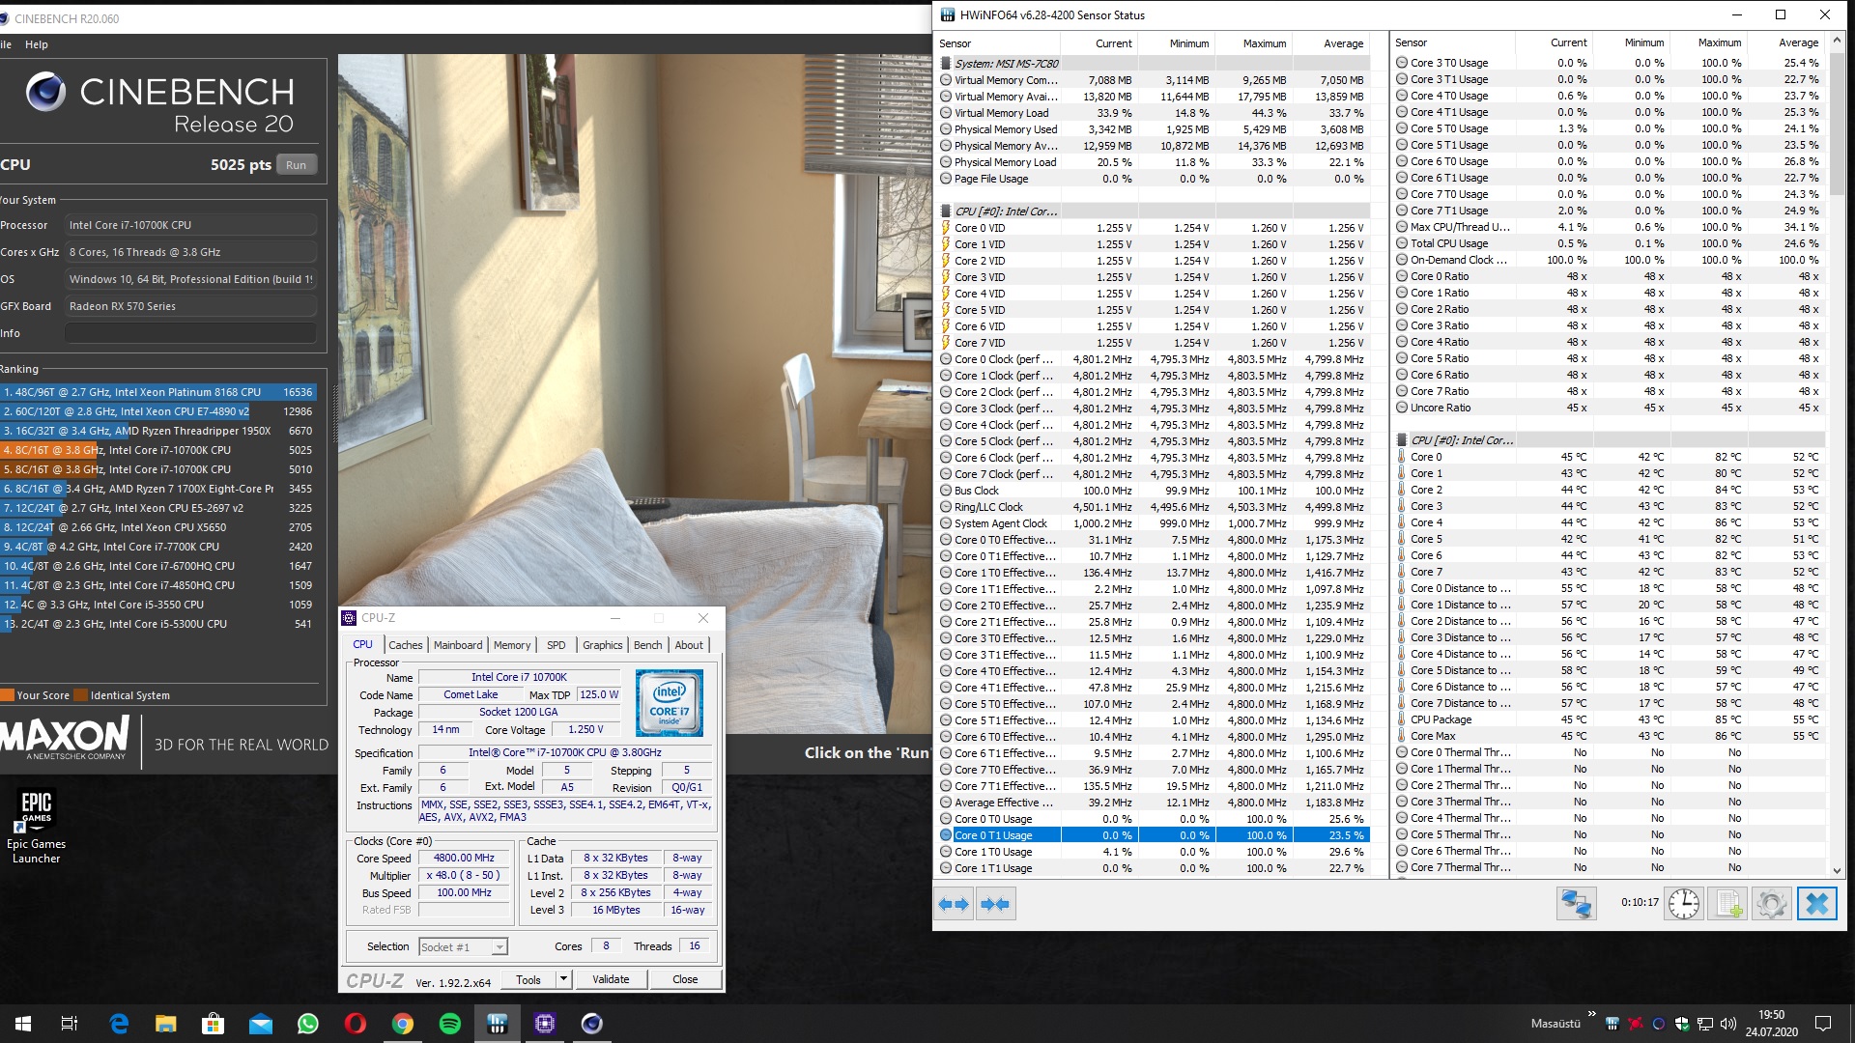Select Ring/LLC Clock sensor row
1855x1043 pixels.
(x=1154, y=507)
